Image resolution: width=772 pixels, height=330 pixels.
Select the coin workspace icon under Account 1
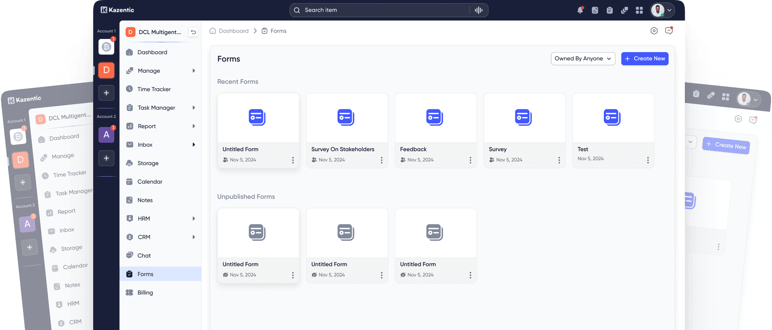pos(106,47)
